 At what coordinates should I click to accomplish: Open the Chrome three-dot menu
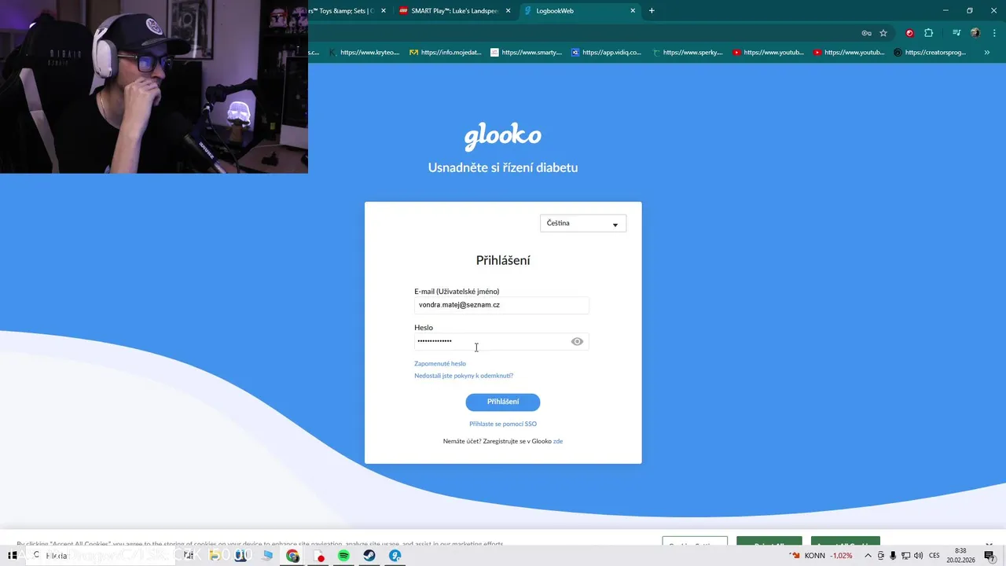pos(993,33)
